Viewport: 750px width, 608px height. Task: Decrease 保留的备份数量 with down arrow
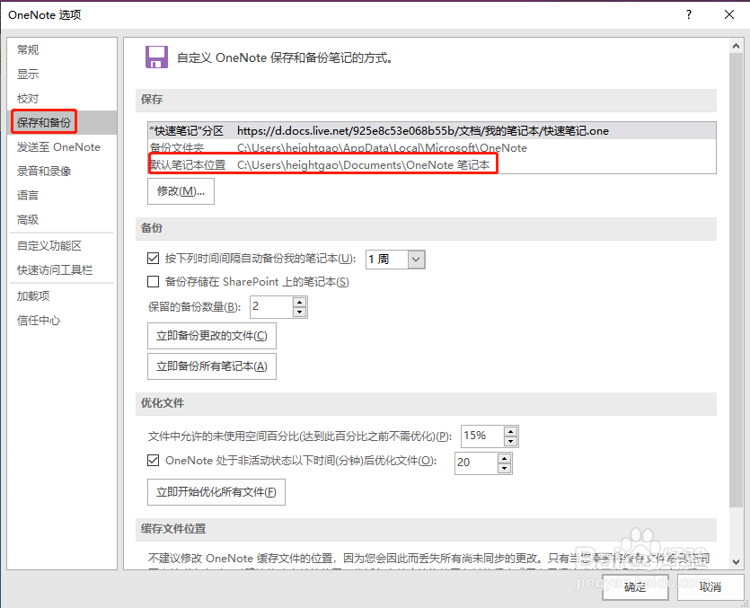299,313
